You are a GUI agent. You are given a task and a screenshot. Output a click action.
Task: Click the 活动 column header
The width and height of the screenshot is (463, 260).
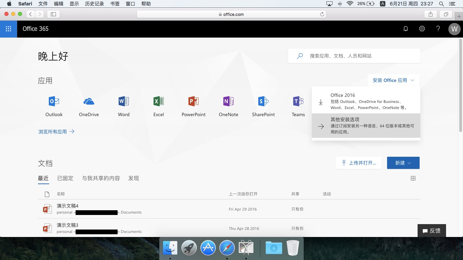(327, 194)
